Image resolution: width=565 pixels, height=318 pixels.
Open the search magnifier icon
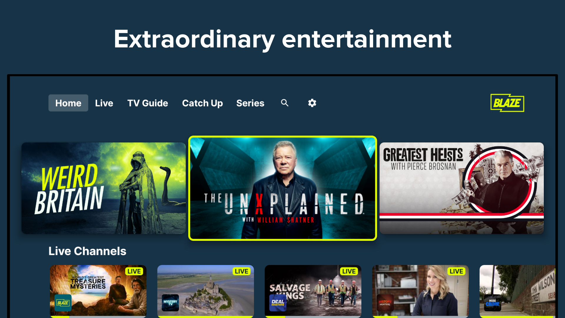point(285,103)
